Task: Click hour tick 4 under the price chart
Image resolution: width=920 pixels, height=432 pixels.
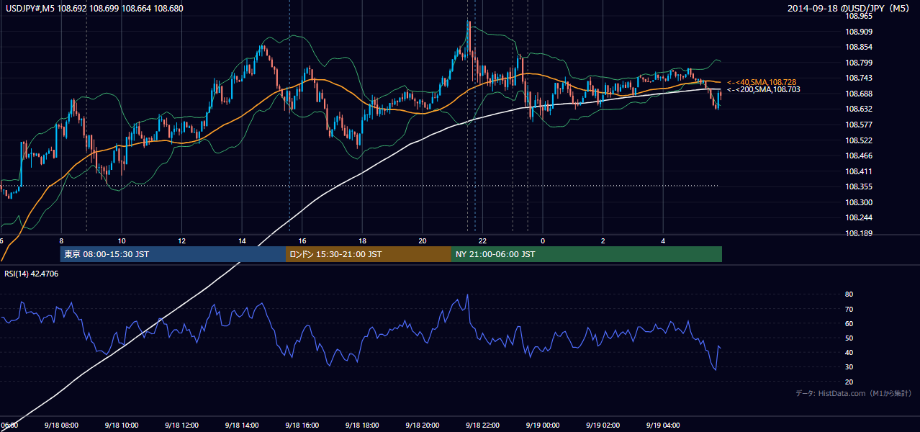Action: click(x=664, y=241)
